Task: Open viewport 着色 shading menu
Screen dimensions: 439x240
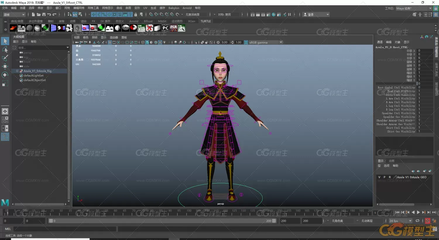Action: tap(85, 37)
